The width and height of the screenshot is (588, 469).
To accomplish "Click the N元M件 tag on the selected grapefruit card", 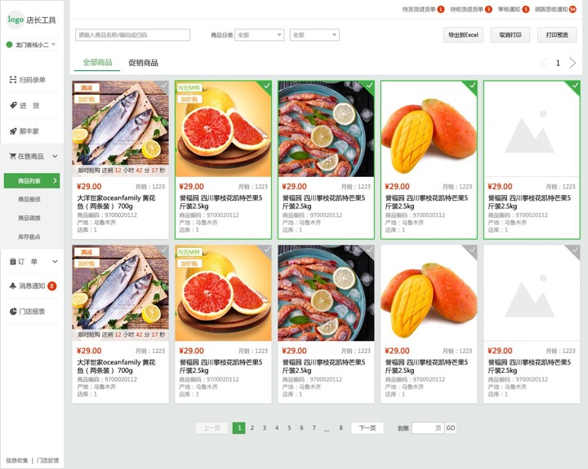I will coord(189,87).
